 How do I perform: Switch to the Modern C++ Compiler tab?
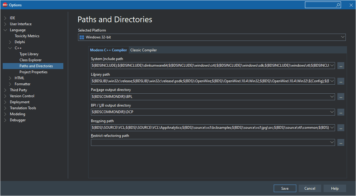109,50
